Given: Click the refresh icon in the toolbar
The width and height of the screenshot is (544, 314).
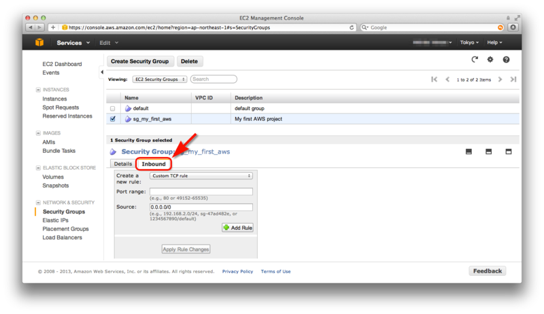Looking at the screenshot, I should pyautogui.click(x=475, y=60).
